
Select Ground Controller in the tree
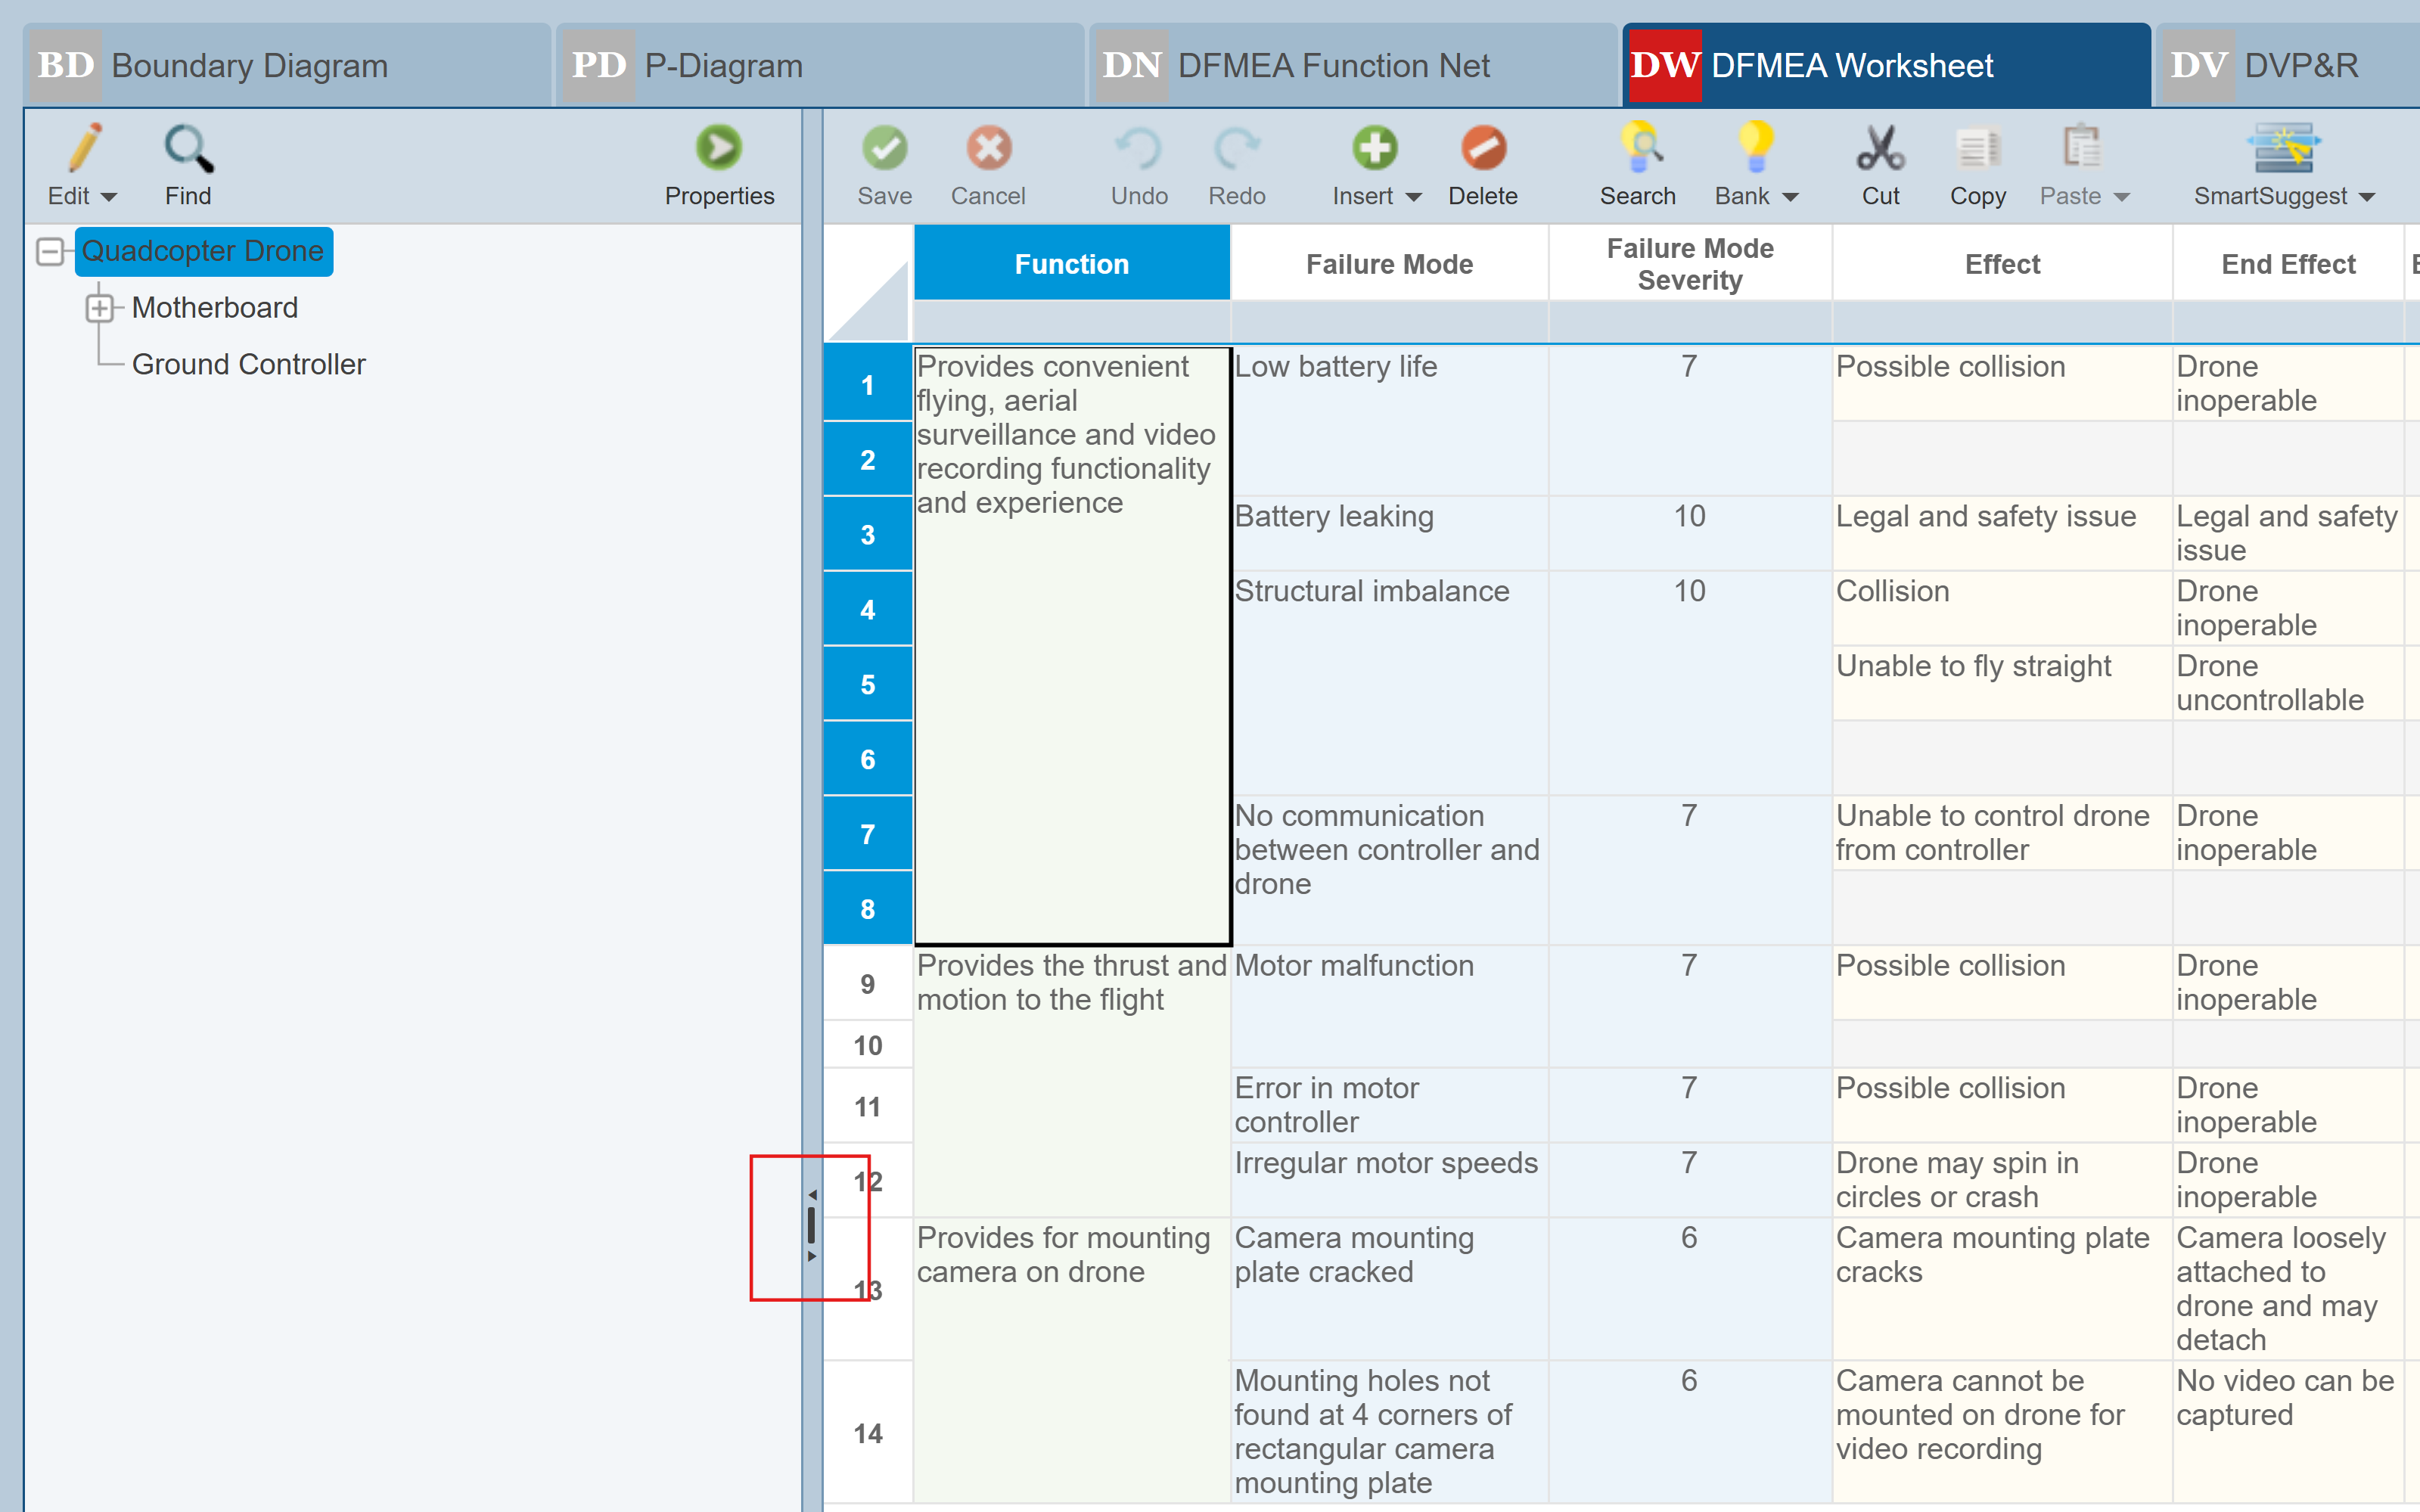click(248, 365)
